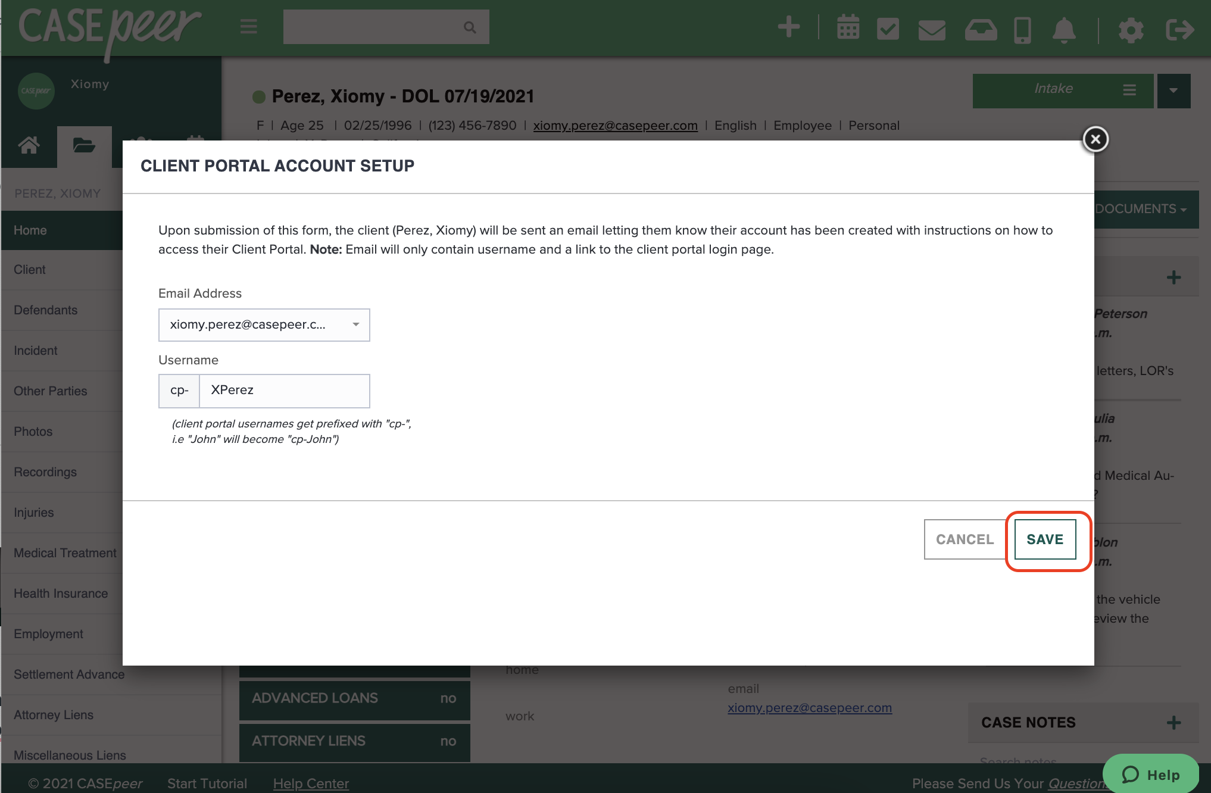Close the Client Portal setup dialog

[x=1095, y=139]
